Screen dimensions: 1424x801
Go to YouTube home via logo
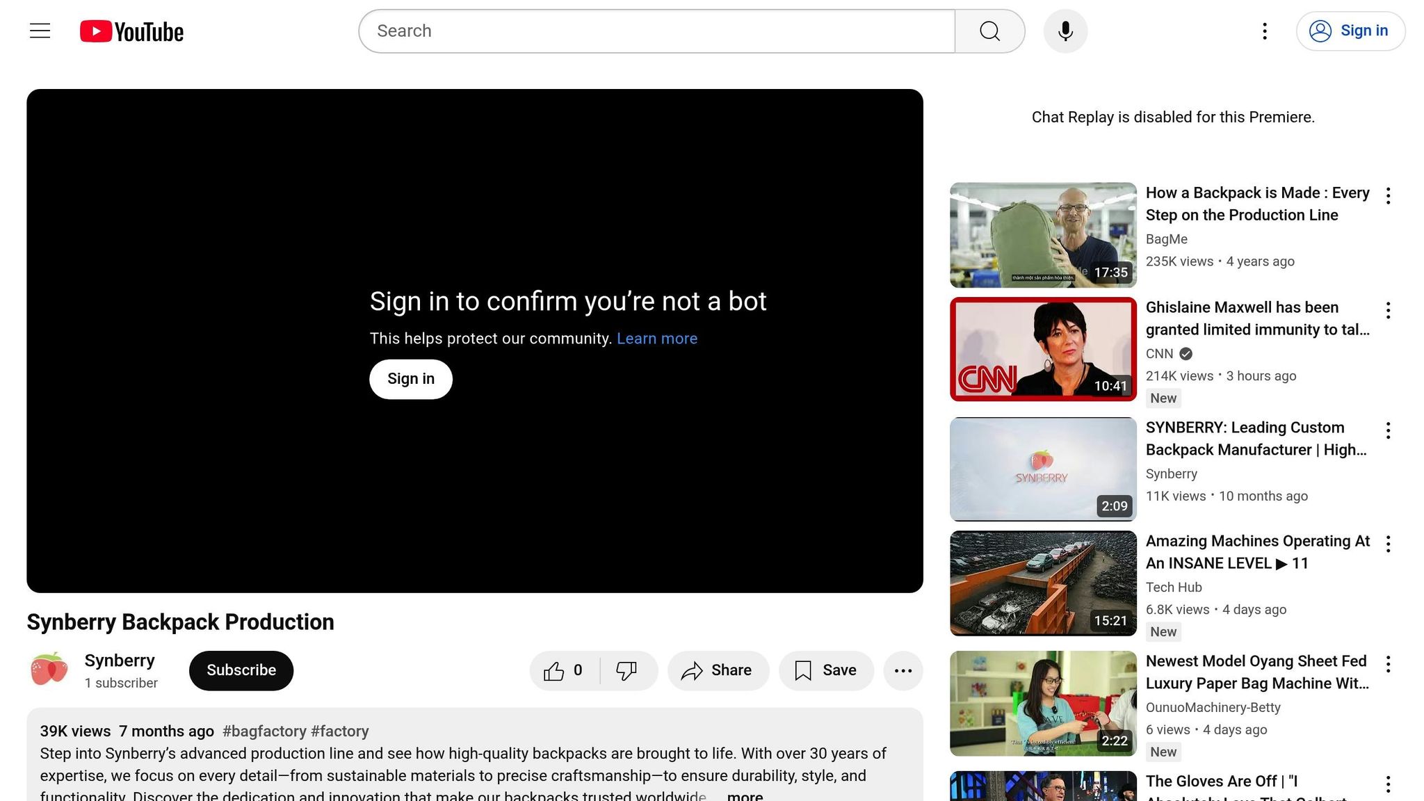click(x=131, y=31)
